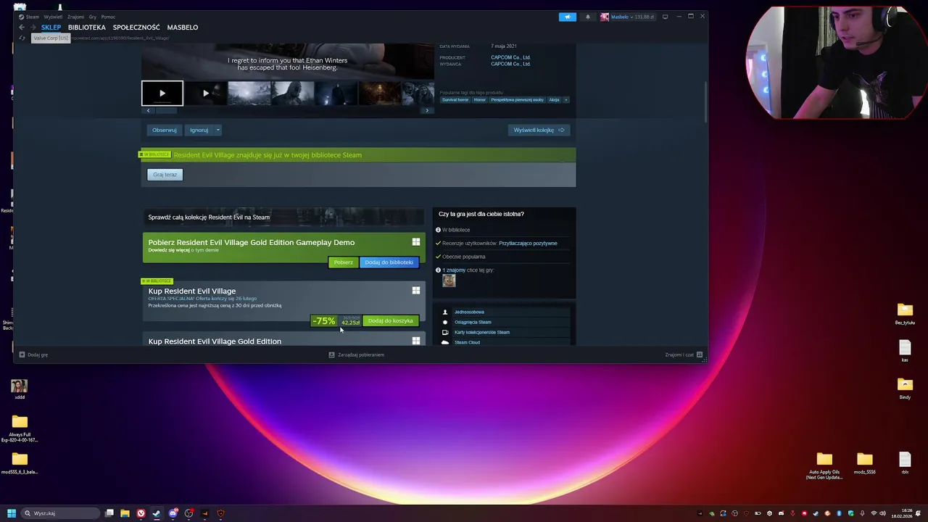
Task: Open the Steam Cloud feature link
Action: tap(467, 342)
